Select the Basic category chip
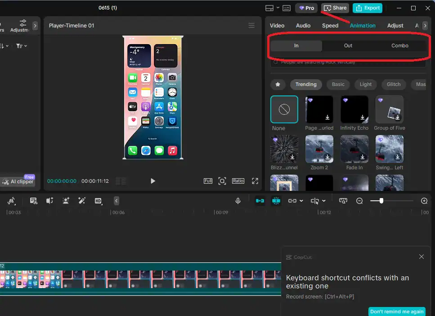435x316 pixels. point(338,85)
